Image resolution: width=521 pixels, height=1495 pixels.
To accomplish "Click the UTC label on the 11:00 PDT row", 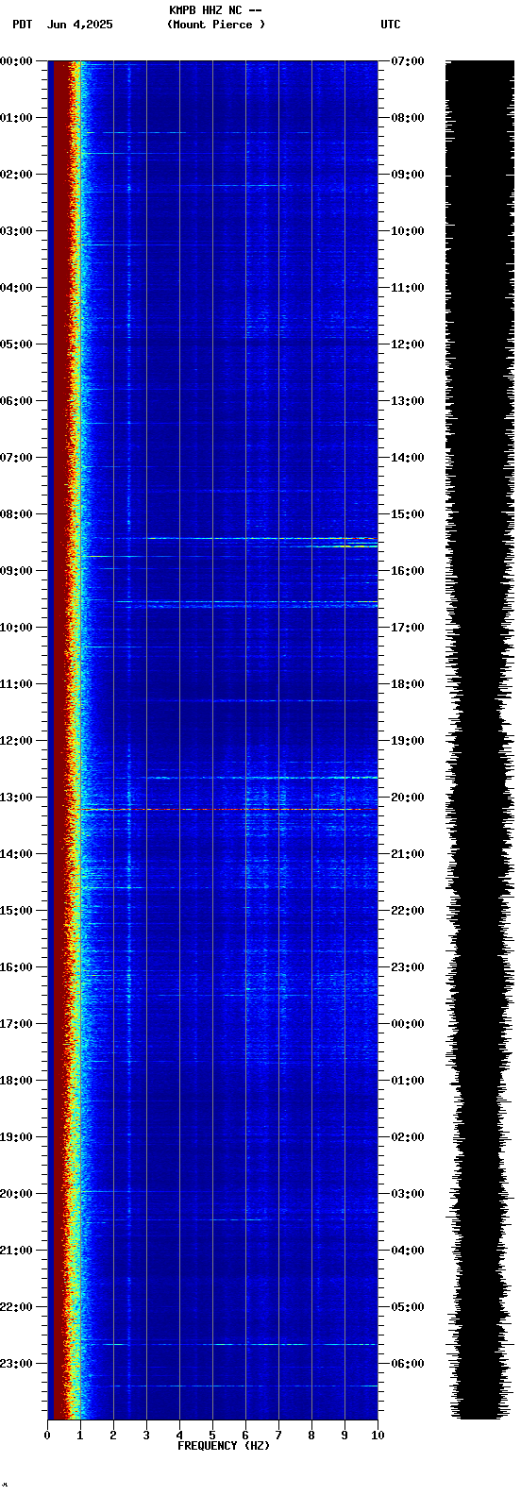I will [407, 684].
